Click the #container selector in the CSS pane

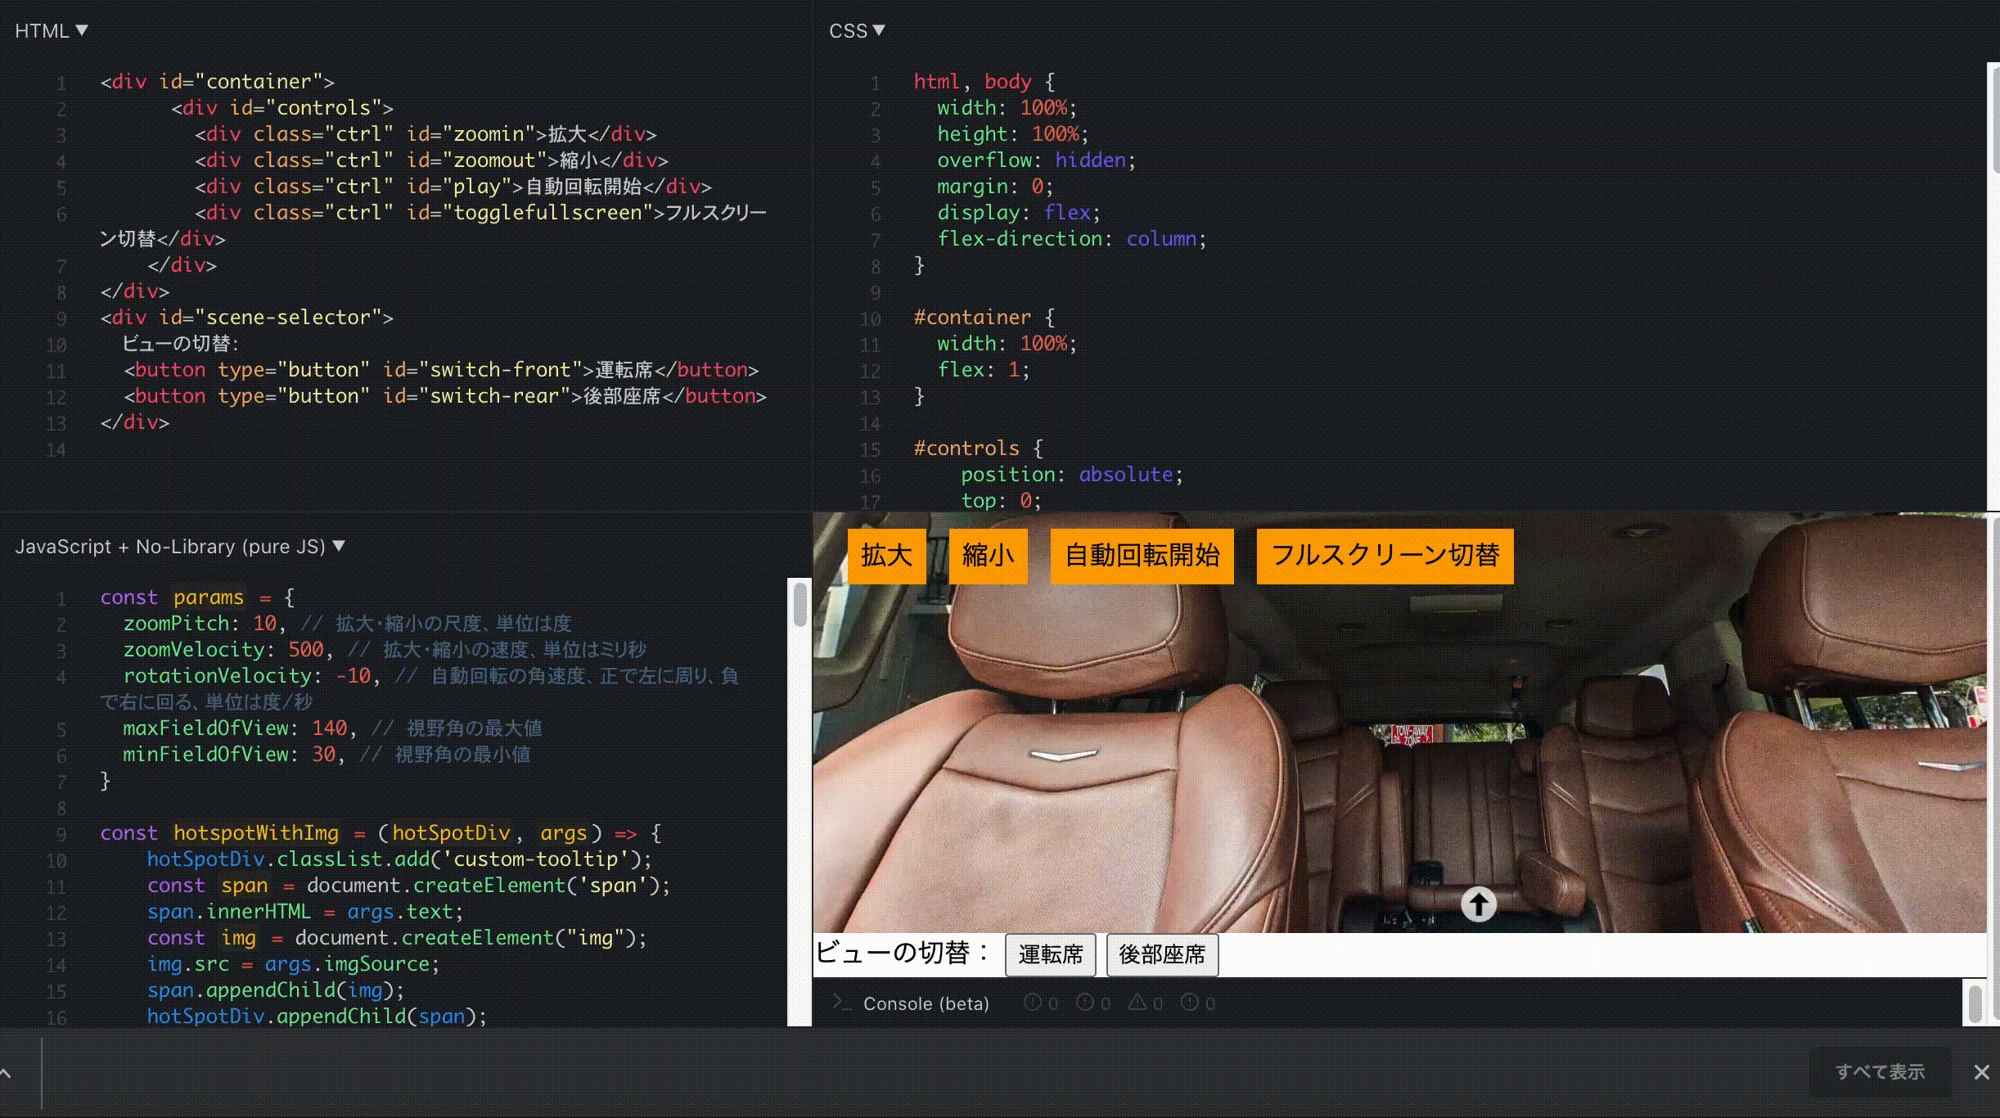(x=972, y=317)
